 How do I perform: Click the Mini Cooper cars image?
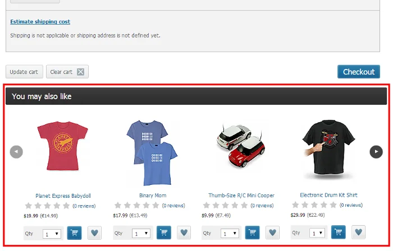[x=241, y=146]
